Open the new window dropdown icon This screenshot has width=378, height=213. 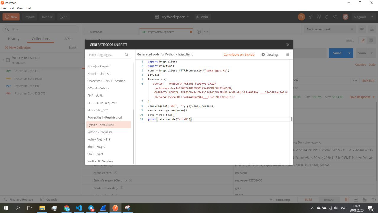click(x=63, y=17)
